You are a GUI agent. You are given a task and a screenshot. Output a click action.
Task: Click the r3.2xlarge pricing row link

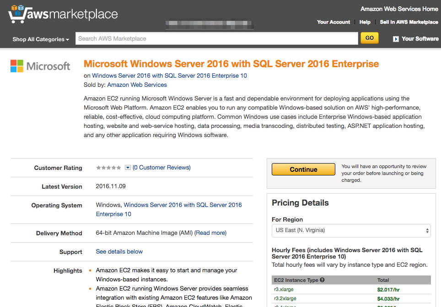(x=285, y=298)
